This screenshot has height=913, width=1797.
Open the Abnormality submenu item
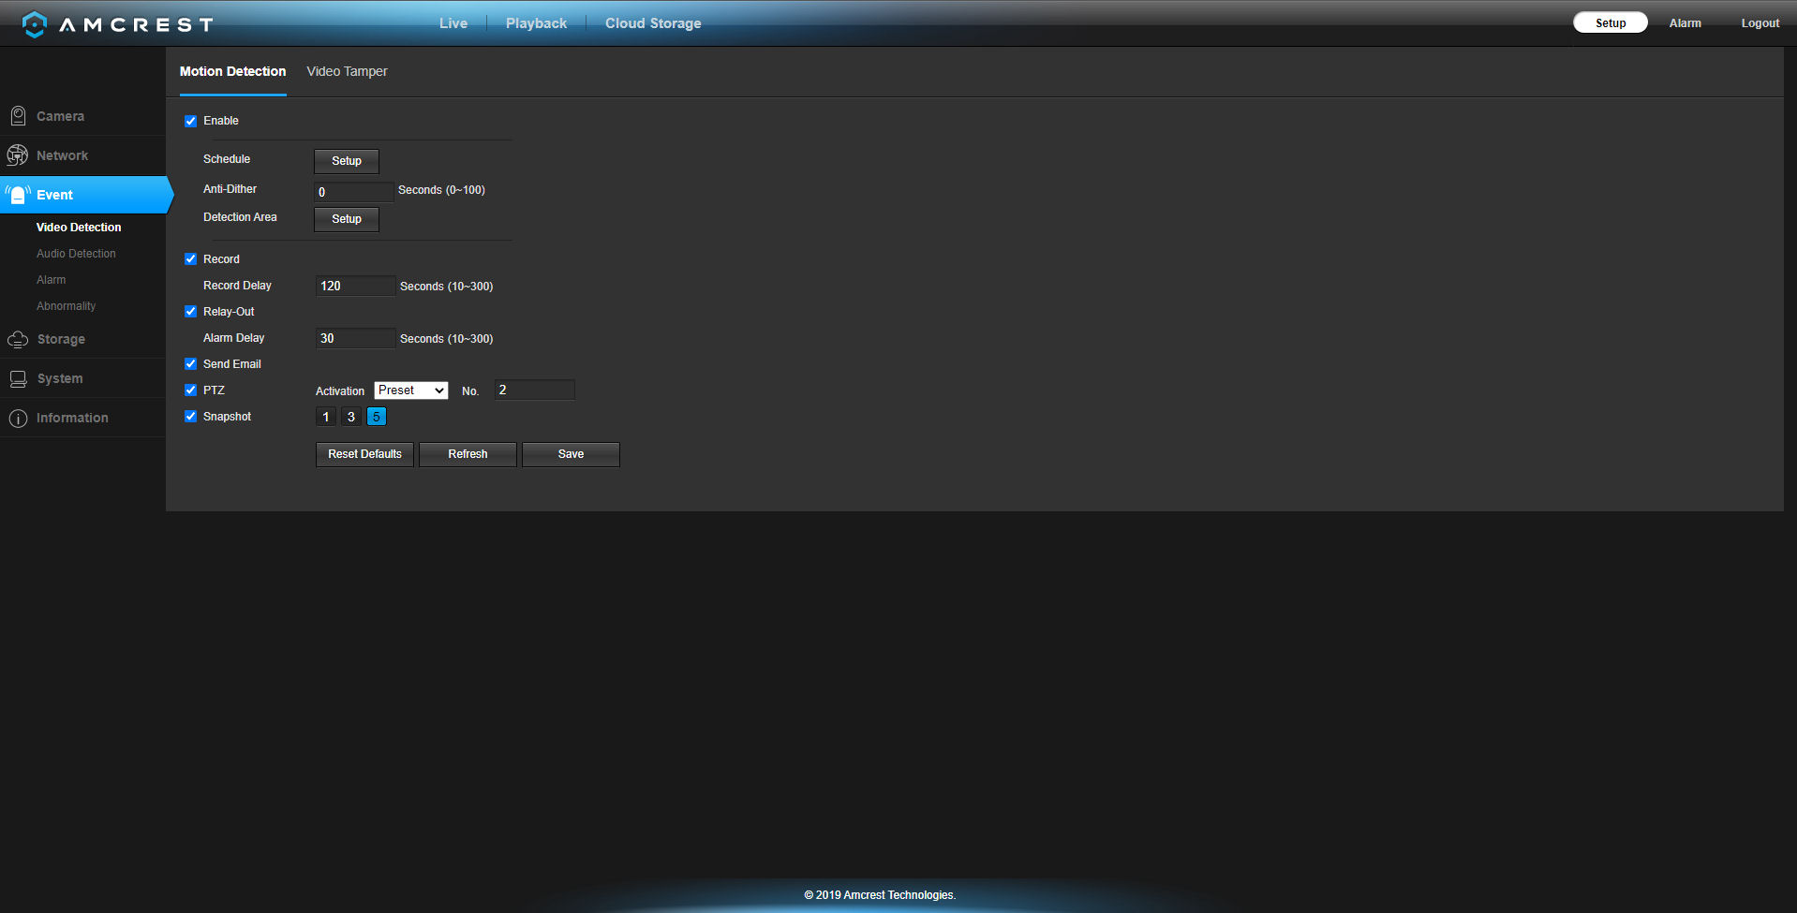click(66, 306)
